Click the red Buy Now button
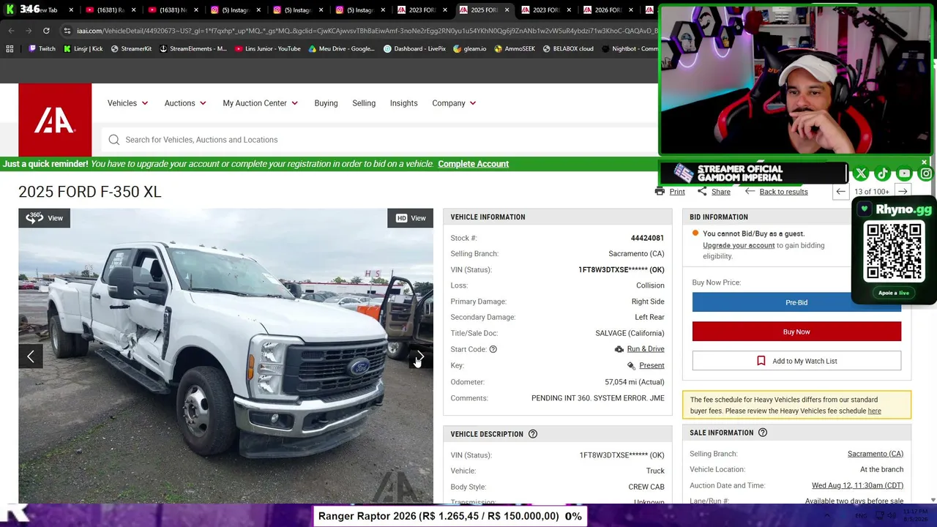The height and width of the screenshot is (527, 937). tap(796, 332)
